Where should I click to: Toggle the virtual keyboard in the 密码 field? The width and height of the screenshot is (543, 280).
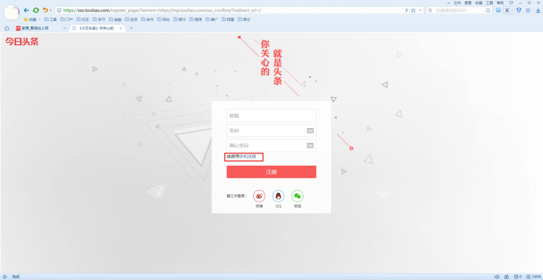pos(310,131)
